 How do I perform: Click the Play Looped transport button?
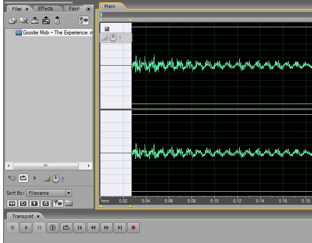(66, 227)
